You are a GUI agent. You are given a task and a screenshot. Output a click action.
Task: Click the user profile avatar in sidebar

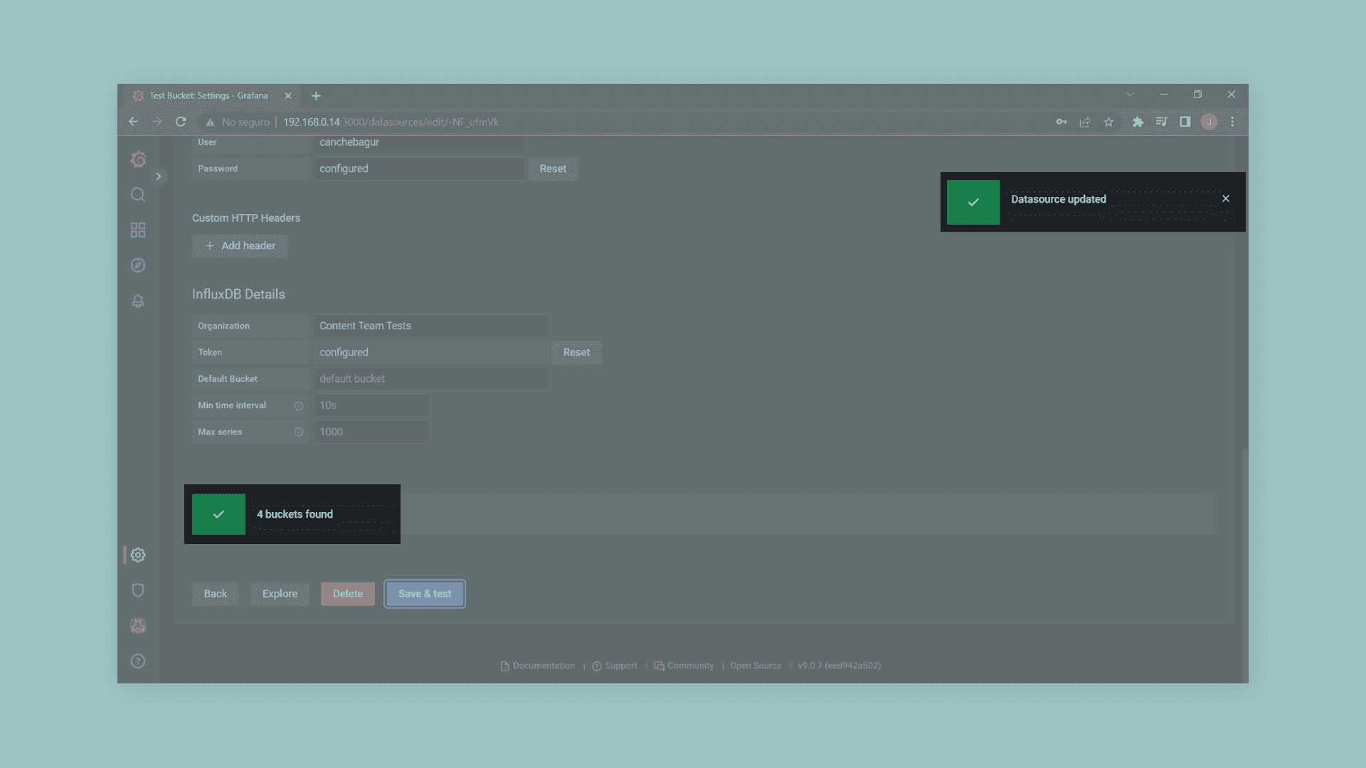coord(138,626)
